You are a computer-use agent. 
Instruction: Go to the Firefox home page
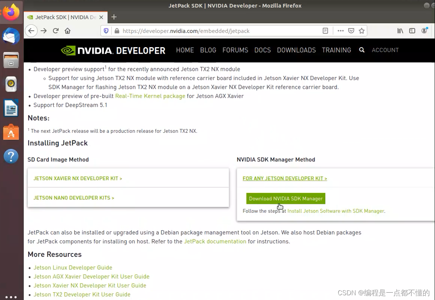68,31
